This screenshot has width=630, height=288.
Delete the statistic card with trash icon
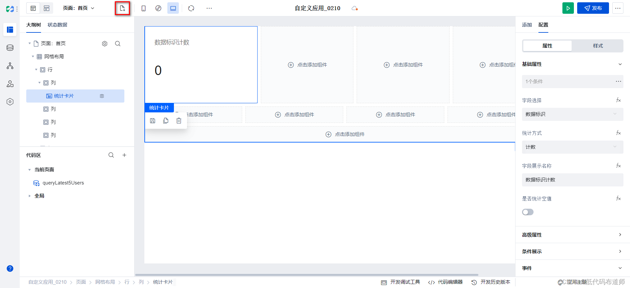[x=179, y=121]
